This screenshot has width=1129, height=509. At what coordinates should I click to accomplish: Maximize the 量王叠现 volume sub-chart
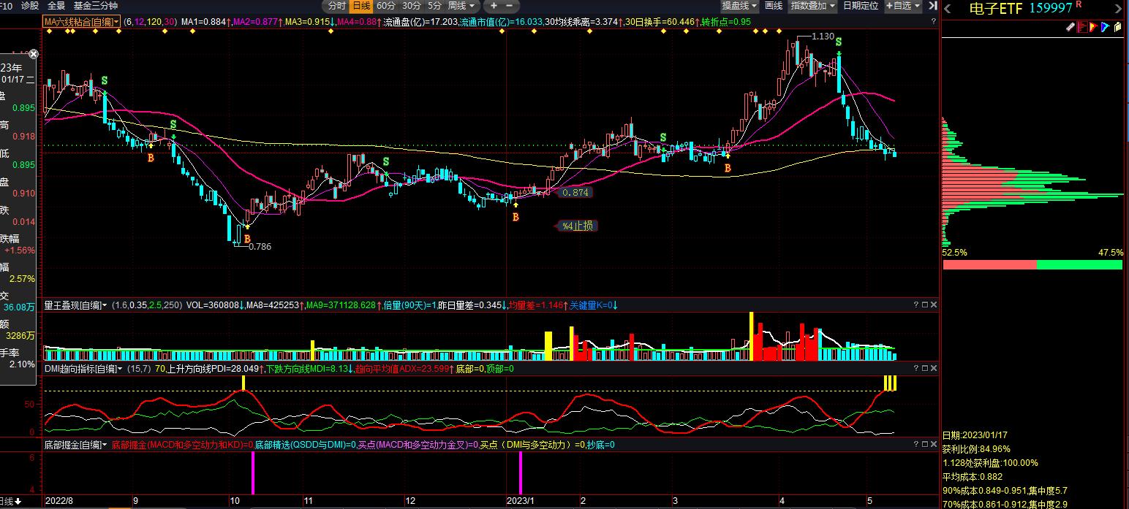click(924, 305)
